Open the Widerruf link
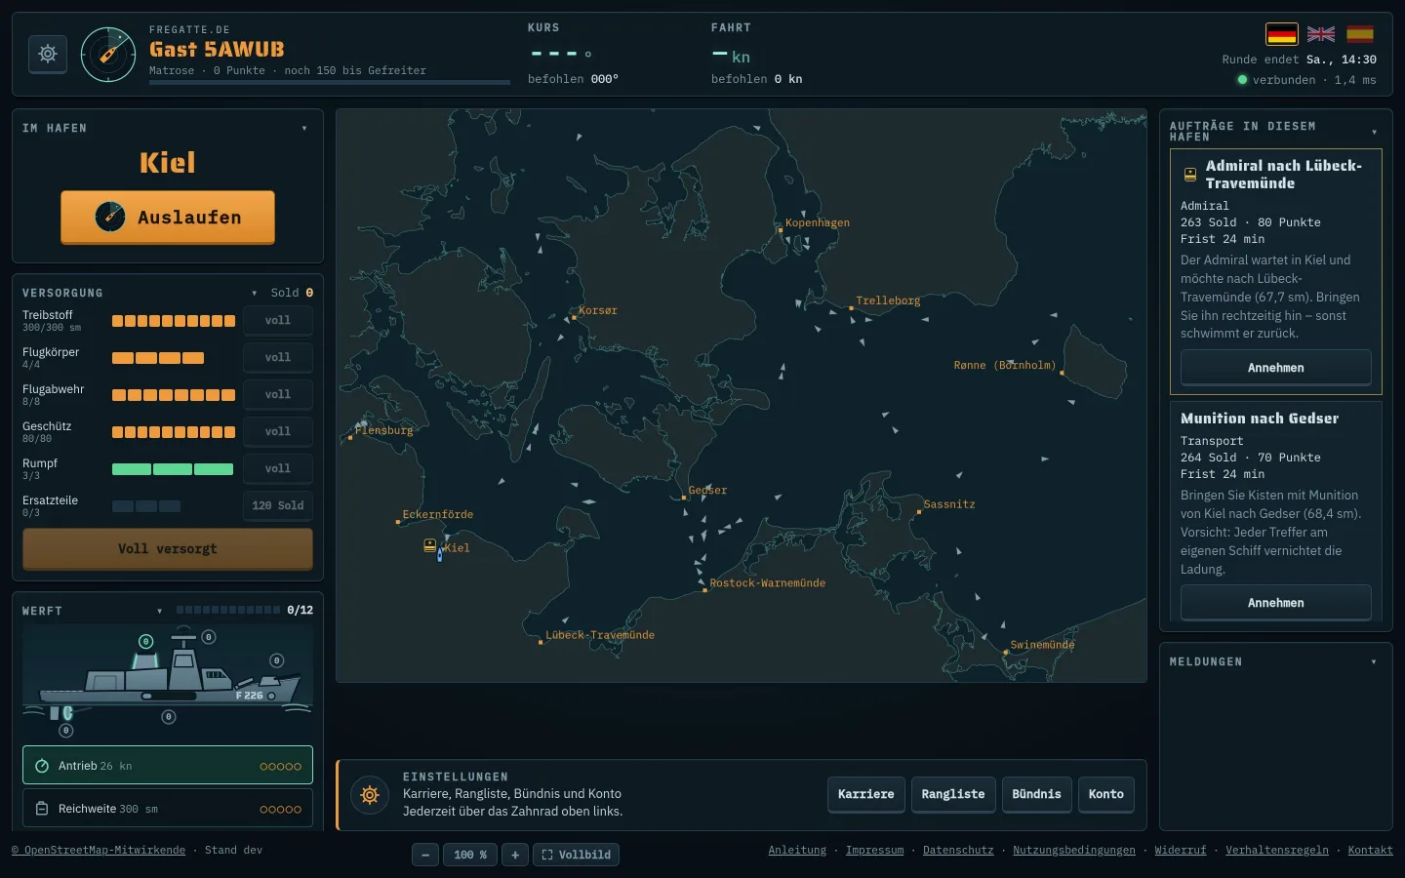This screenshot has height=878, width=1405. coord(1181,850)
